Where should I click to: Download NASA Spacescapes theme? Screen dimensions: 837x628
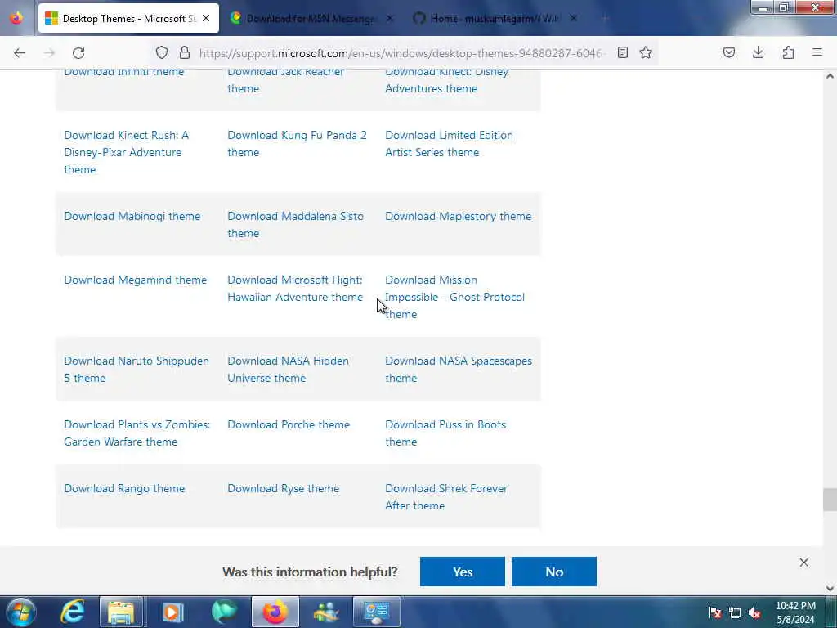tap(459, 370)
